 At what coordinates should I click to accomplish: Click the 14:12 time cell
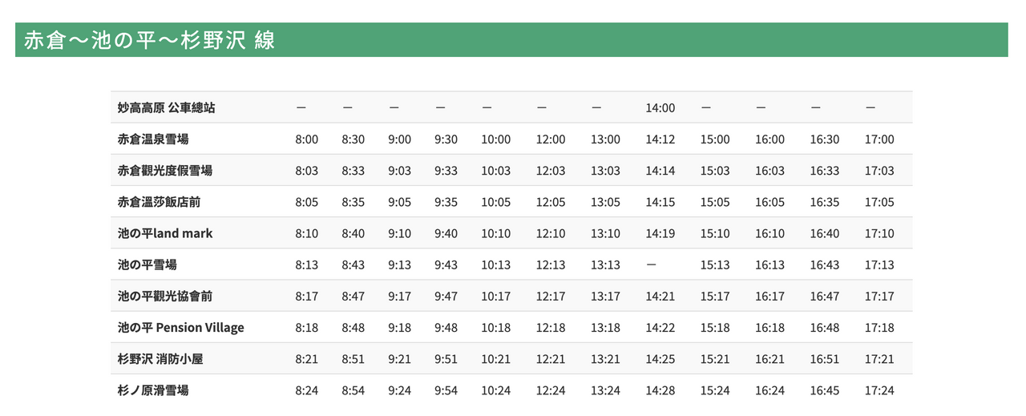(660, 139)
